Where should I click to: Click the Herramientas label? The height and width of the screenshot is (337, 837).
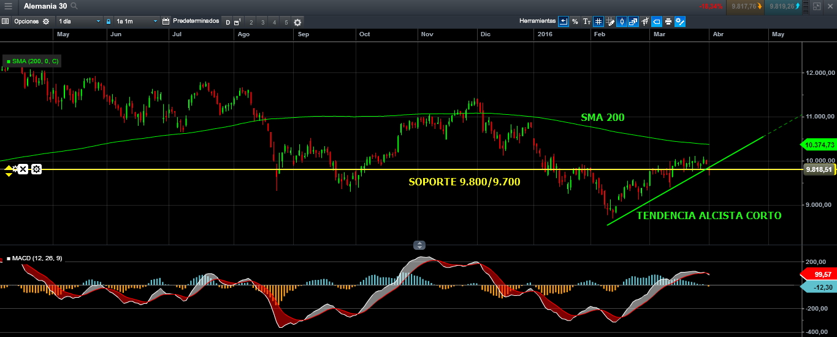pos(538,21)
